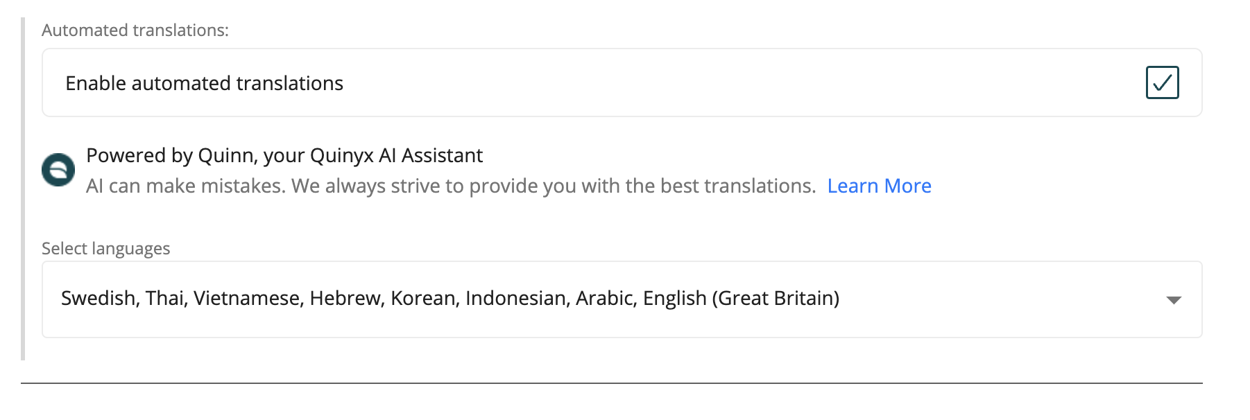Select the Powered by Quinn heading text

(284, 155)
